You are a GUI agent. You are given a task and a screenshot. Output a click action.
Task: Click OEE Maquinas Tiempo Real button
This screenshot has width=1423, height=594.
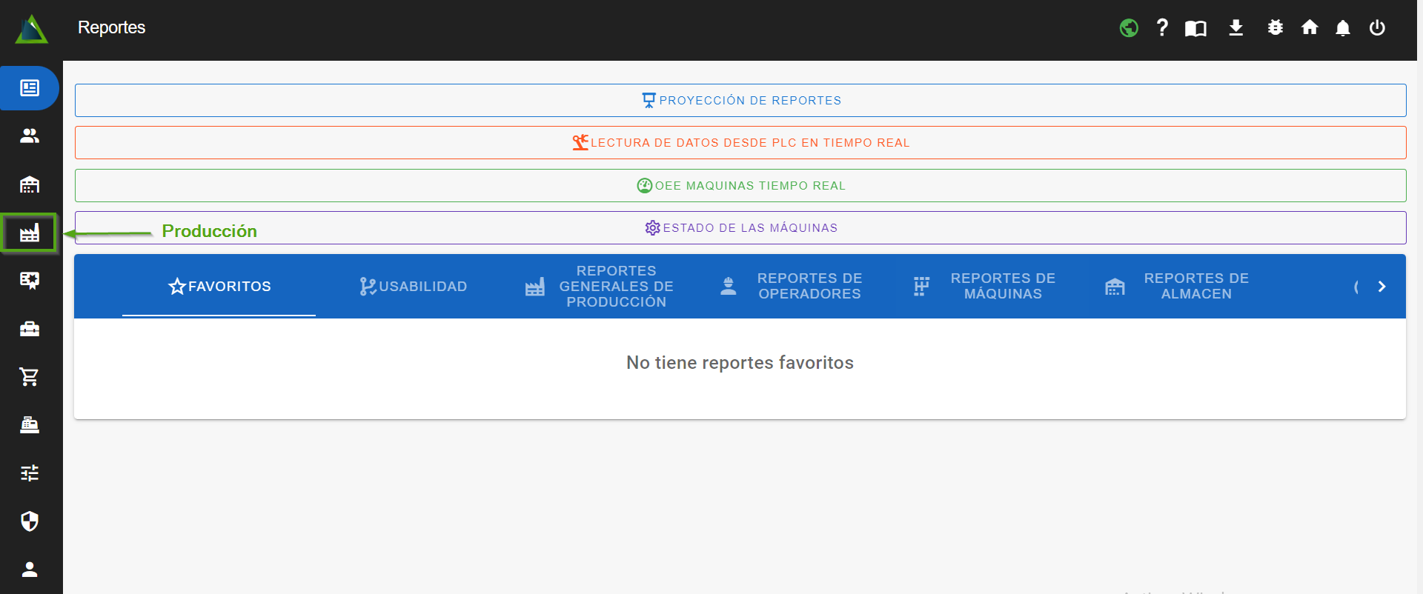tap(740, 186)
